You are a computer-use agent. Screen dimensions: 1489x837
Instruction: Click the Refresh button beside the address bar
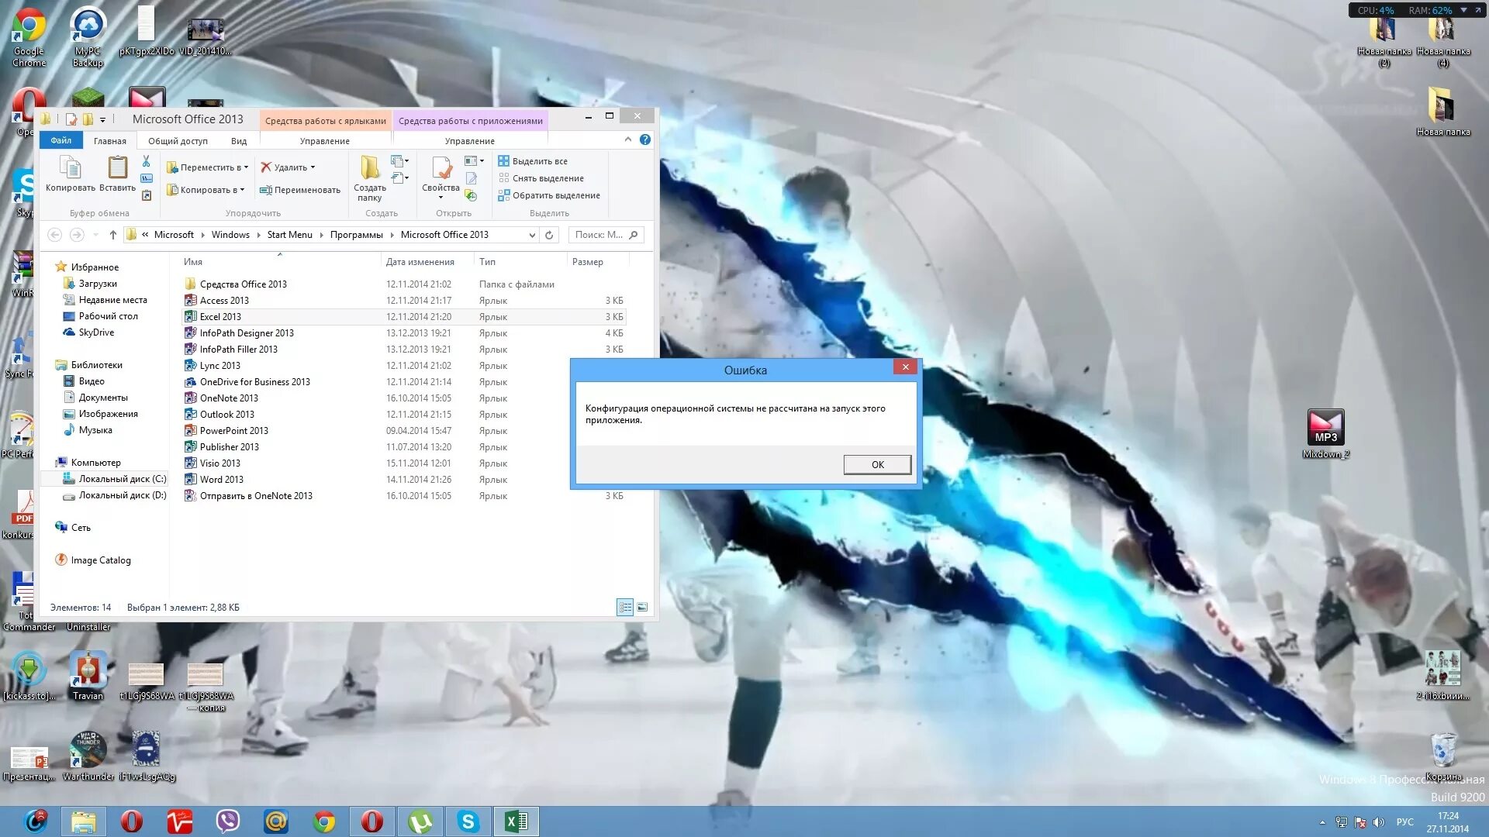coord(549,235)
